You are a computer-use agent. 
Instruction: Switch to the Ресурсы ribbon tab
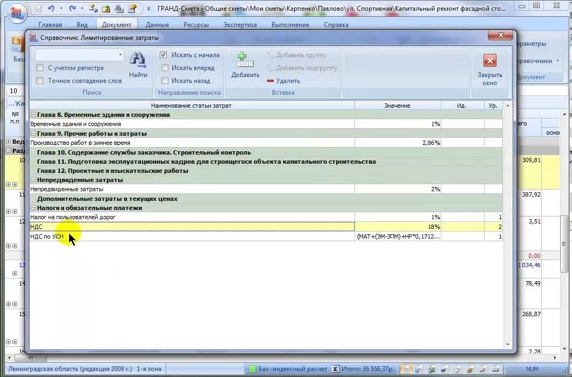coord(196,25)
